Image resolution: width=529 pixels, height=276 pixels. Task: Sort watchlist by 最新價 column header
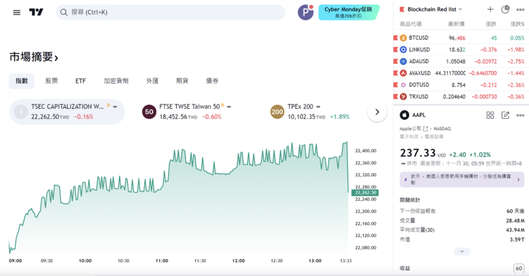point(456,24)
